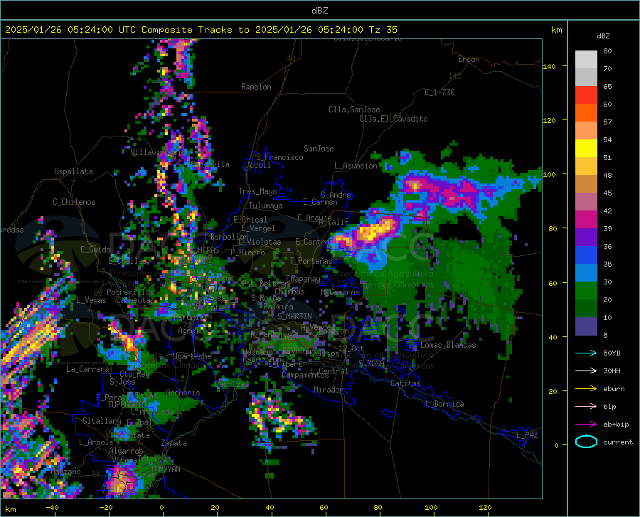The image size is (640, 517).
Task: Click the cyan 'current' ellipse legend icon
Action: 586,442
